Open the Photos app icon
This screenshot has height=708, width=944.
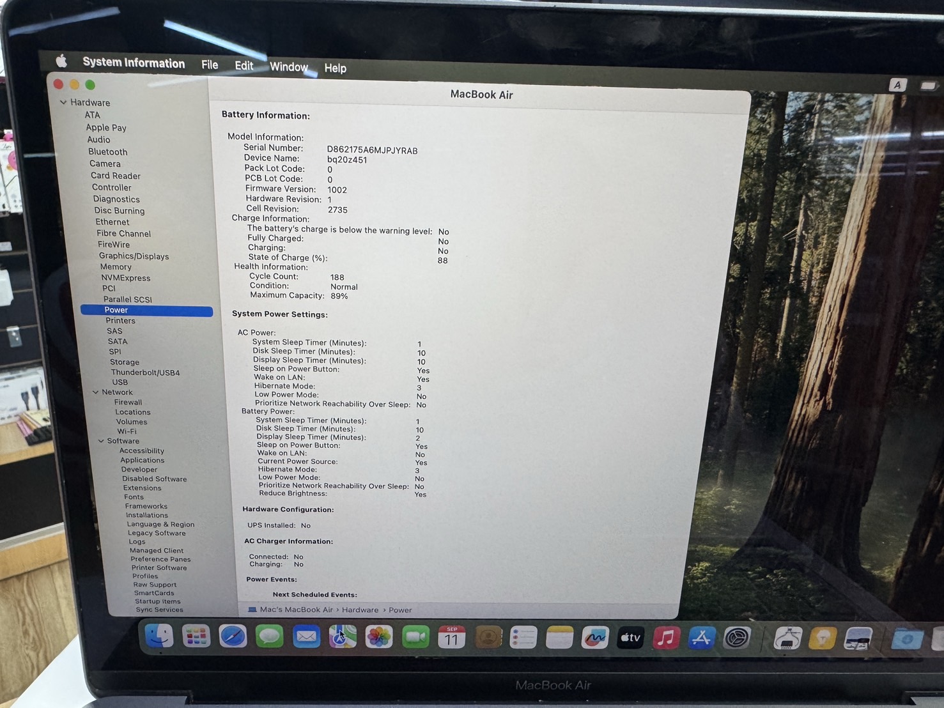[379, 637]
